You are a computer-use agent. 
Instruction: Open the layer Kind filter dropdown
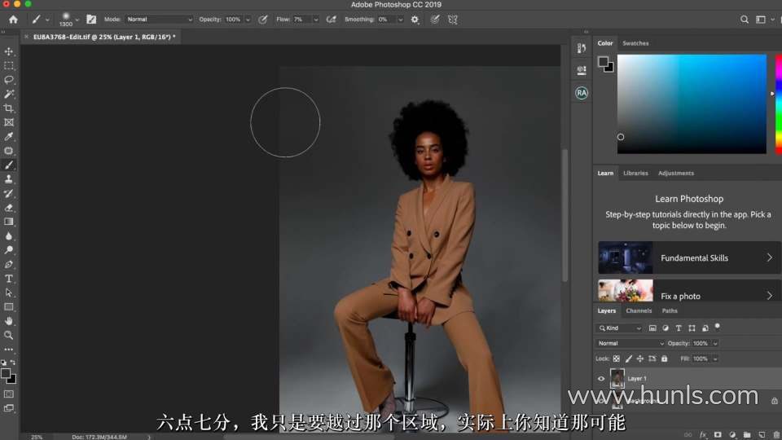pos(620,328)
